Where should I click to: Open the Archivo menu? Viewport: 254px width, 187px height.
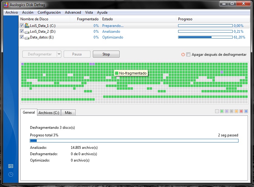[12, 12]
